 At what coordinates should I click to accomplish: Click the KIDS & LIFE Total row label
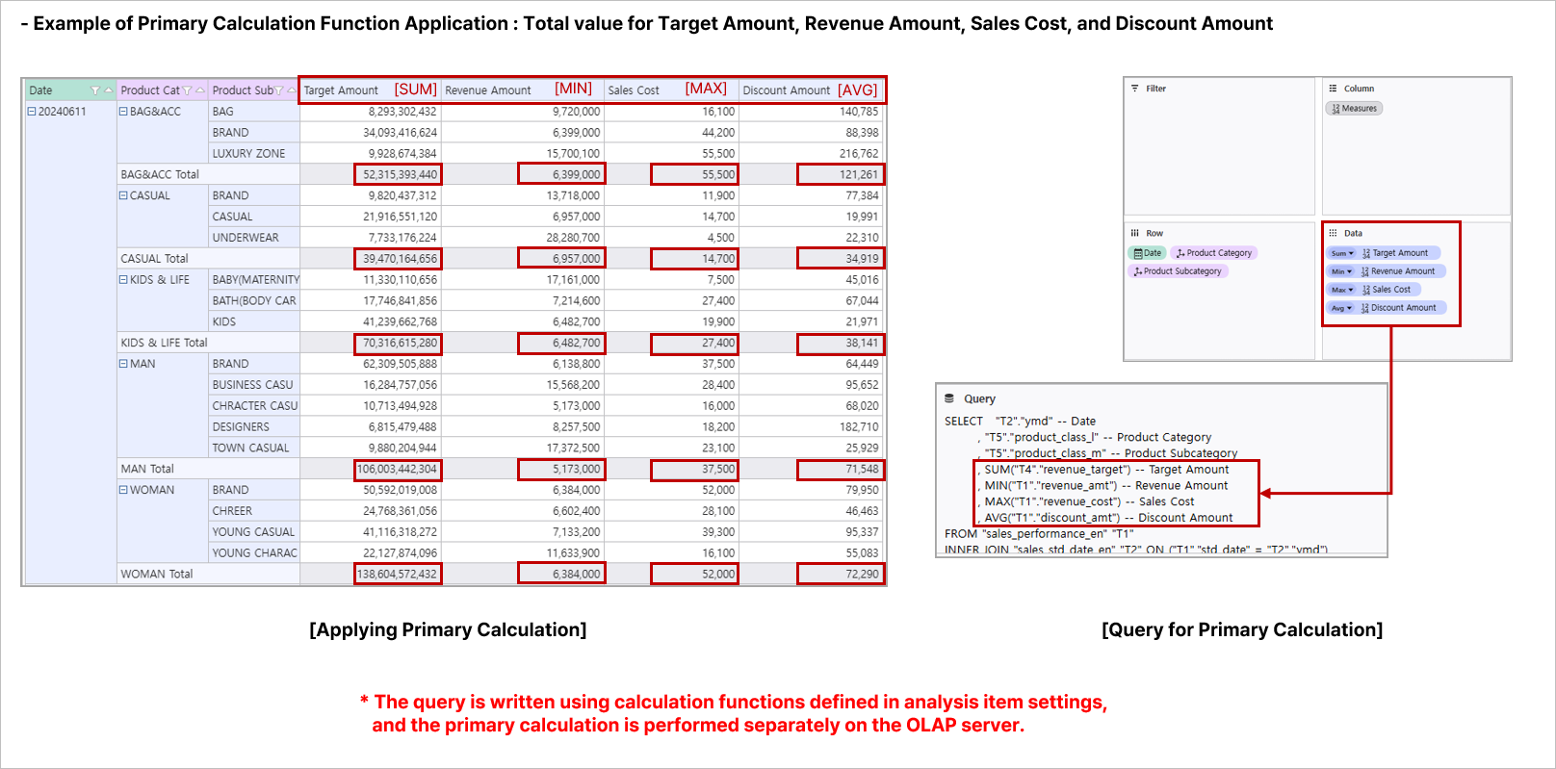[164, 343]
